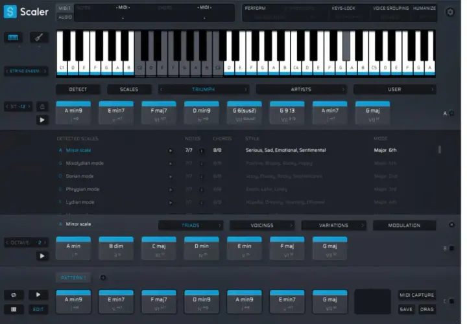Add a new pattern with plus icon
This screenshot has width=467, height=324.
point(103,277)
